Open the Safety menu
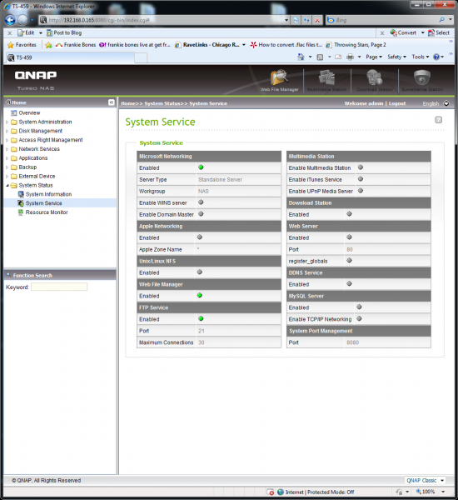Image resolution: width=458 pixels, height=500 pixels. point(397,57)
